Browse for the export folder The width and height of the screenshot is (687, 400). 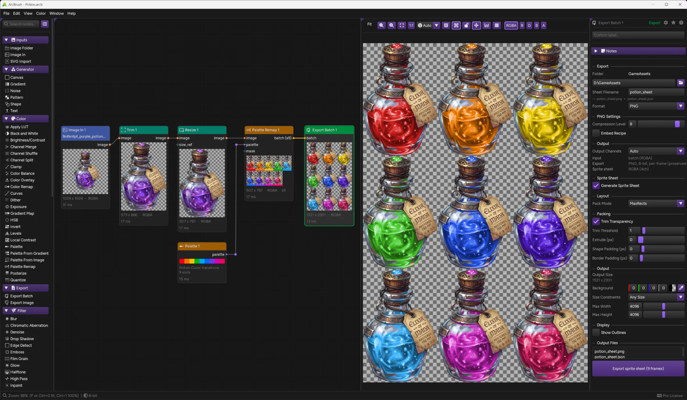(681, 83)
